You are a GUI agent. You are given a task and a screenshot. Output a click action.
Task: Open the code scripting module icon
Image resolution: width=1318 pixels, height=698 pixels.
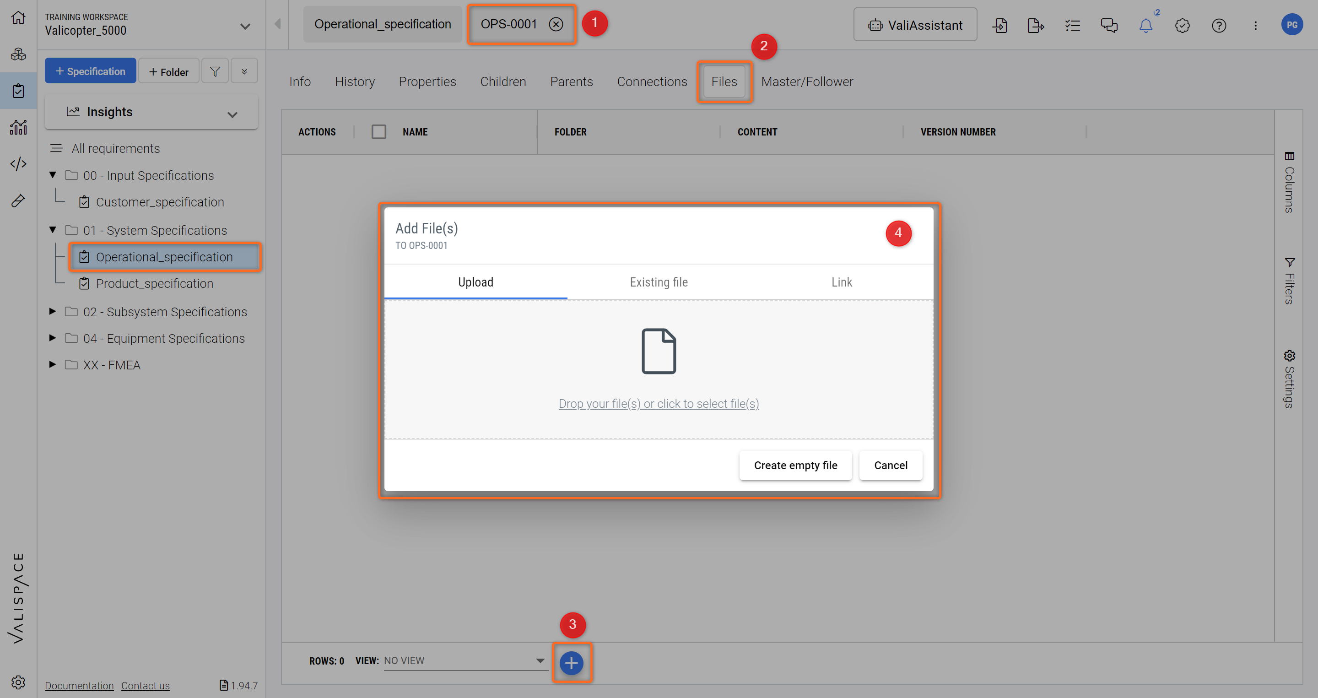coord(18,164)
